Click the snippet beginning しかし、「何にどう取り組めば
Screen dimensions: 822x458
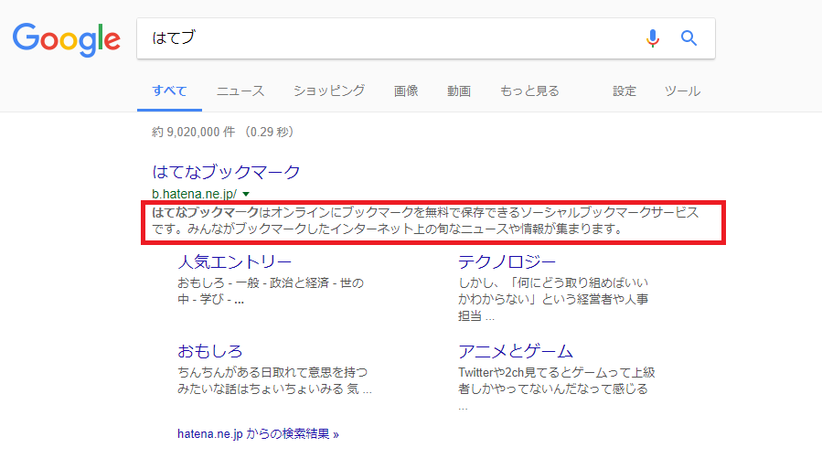[553, 299]
